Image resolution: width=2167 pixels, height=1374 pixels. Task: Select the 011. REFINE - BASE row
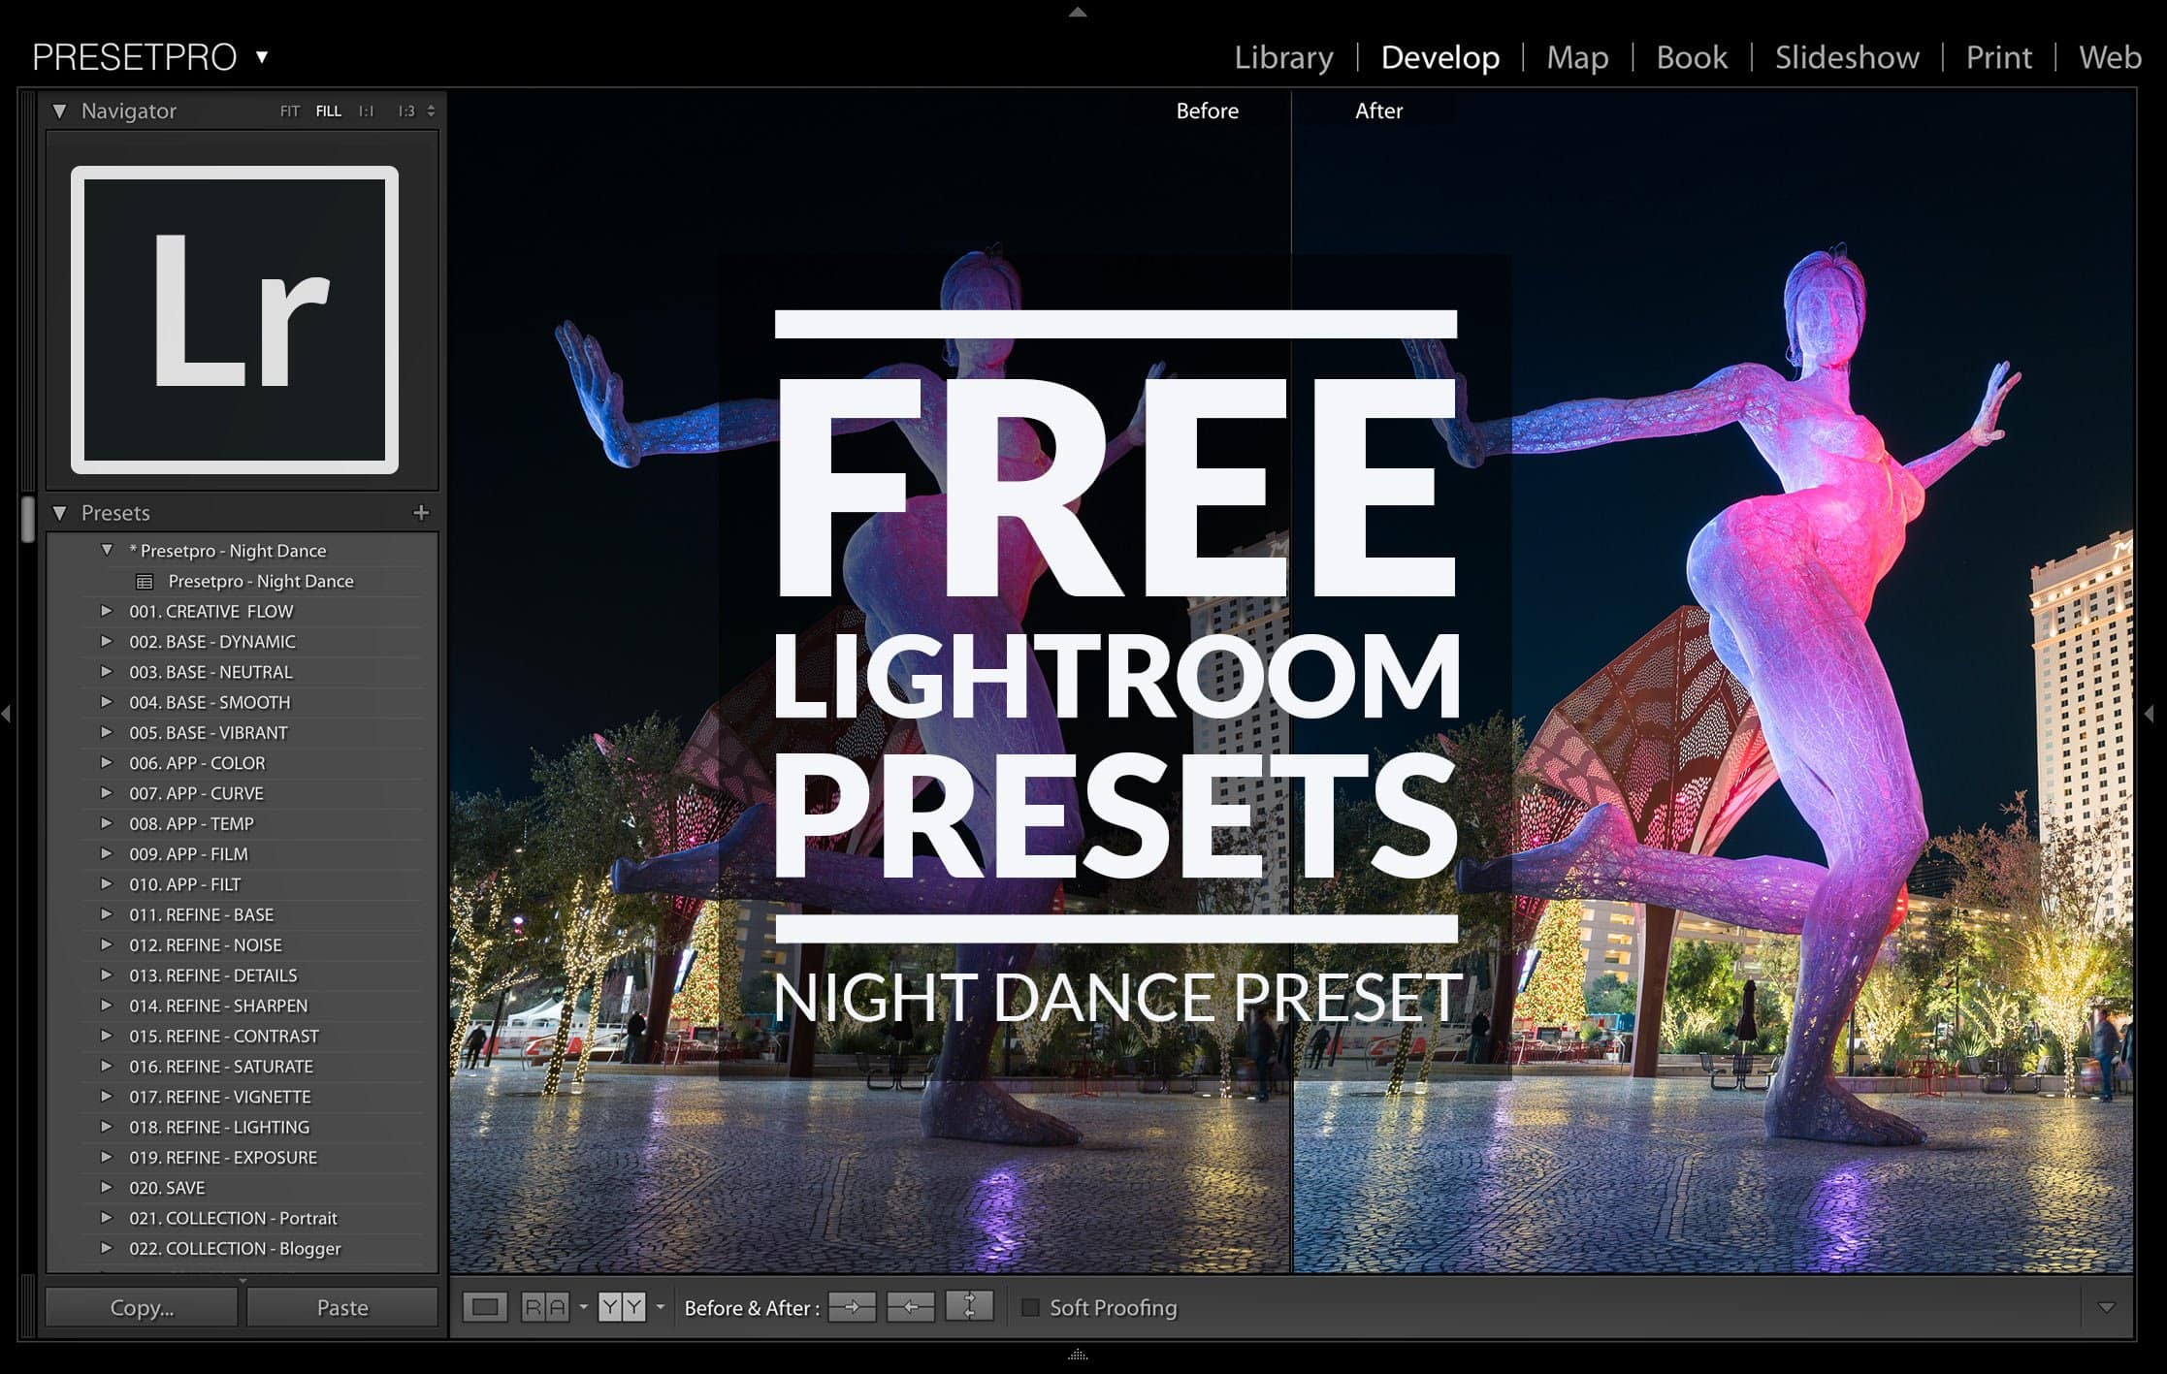coord(252,914)
